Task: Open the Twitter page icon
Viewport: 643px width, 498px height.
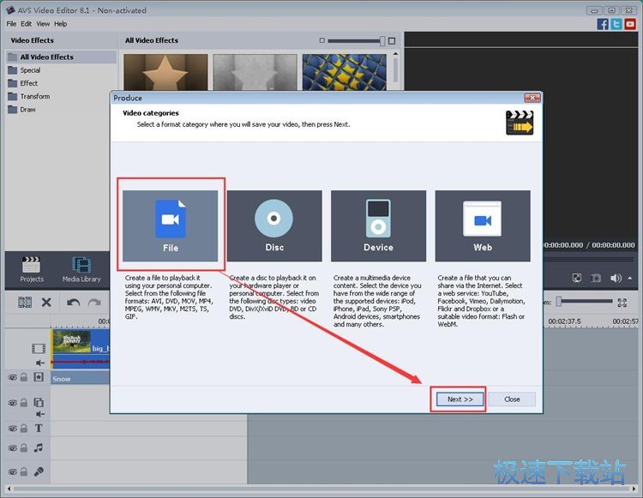Action: point(616,24)
